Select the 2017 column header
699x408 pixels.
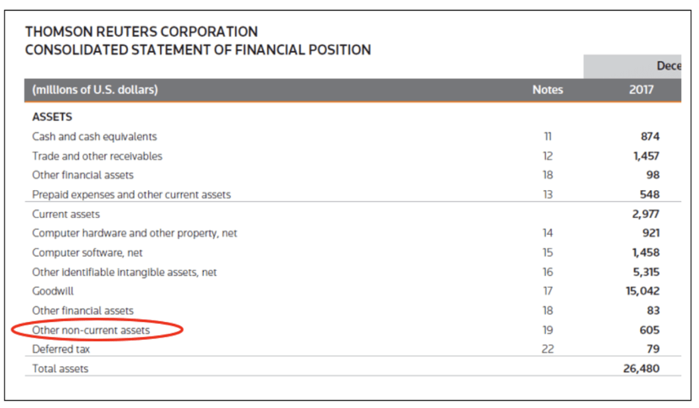(641, 90)
